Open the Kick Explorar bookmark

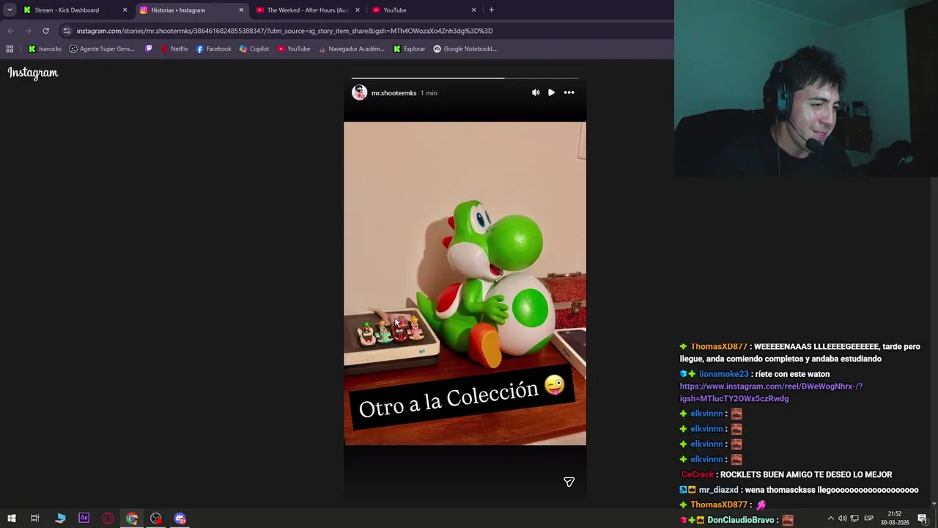[x=409, y=49]
